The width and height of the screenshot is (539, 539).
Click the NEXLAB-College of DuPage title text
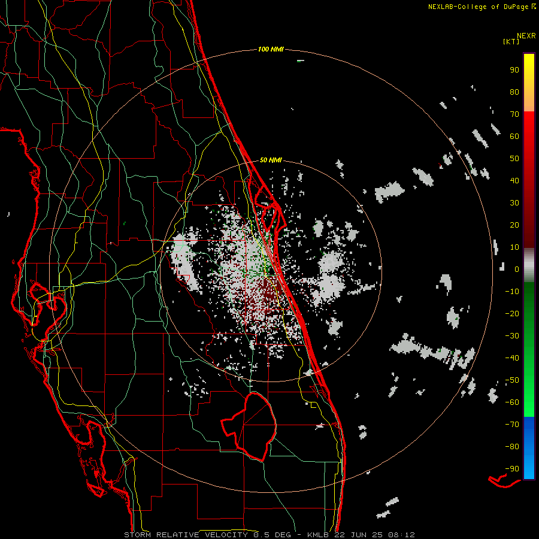480,7
